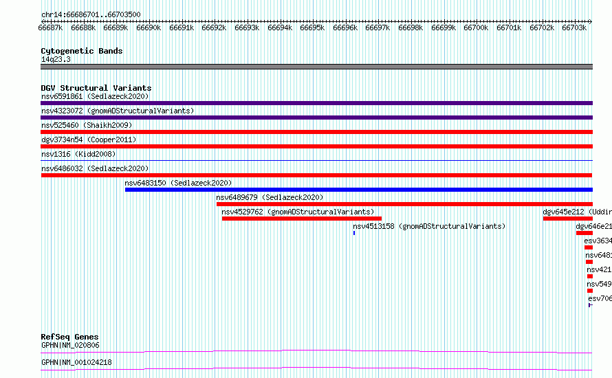Click the nsv4529762 (gnomADStructuralVariants) label
This screenshot has width=612, height=378.
[298, 212]
